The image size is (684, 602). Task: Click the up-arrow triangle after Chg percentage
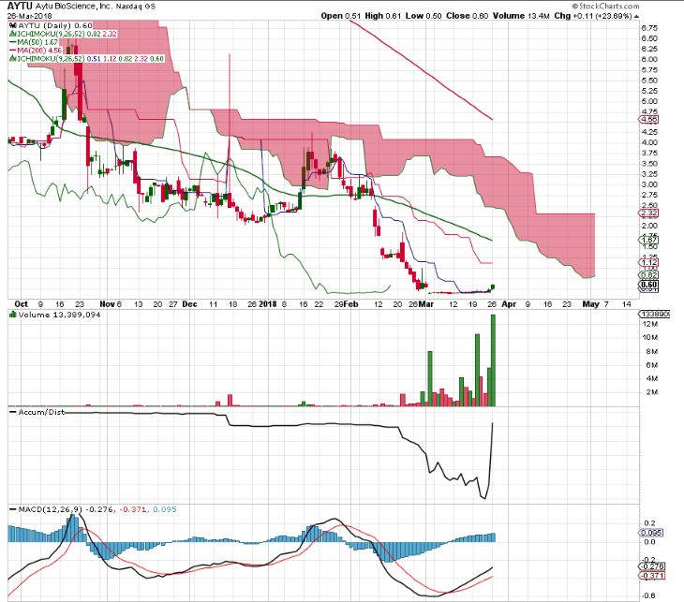[x=636, y=16]
